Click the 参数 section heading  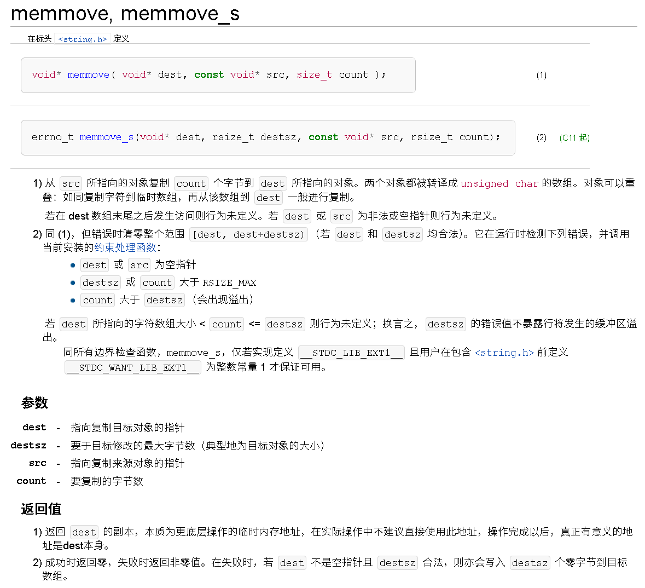click(34, 403)
